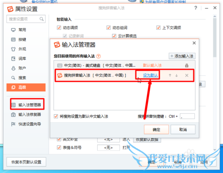Click the keyboard icon beside 按键

[x=13, y=40]
